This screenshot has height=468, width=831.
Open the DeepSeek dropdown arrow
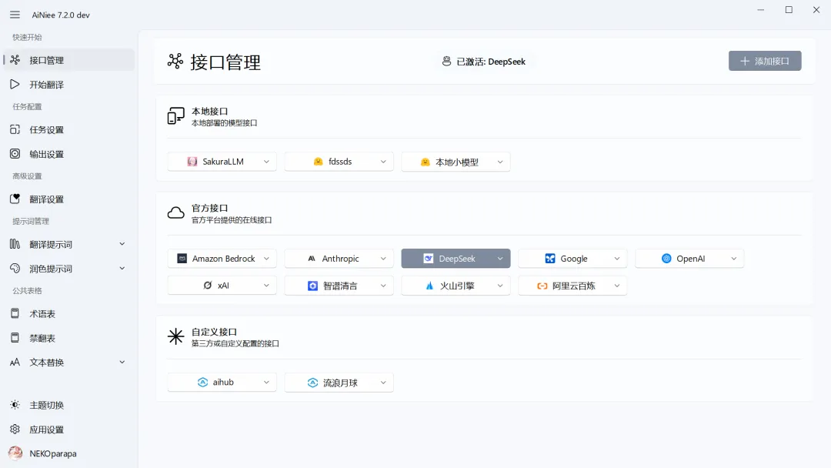[x=500, y=259]
